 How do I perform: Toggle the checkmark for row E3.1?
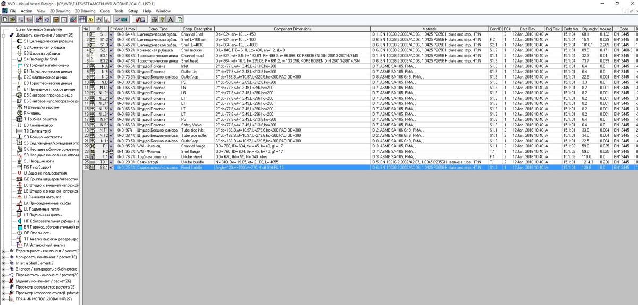tap(112, 55)
